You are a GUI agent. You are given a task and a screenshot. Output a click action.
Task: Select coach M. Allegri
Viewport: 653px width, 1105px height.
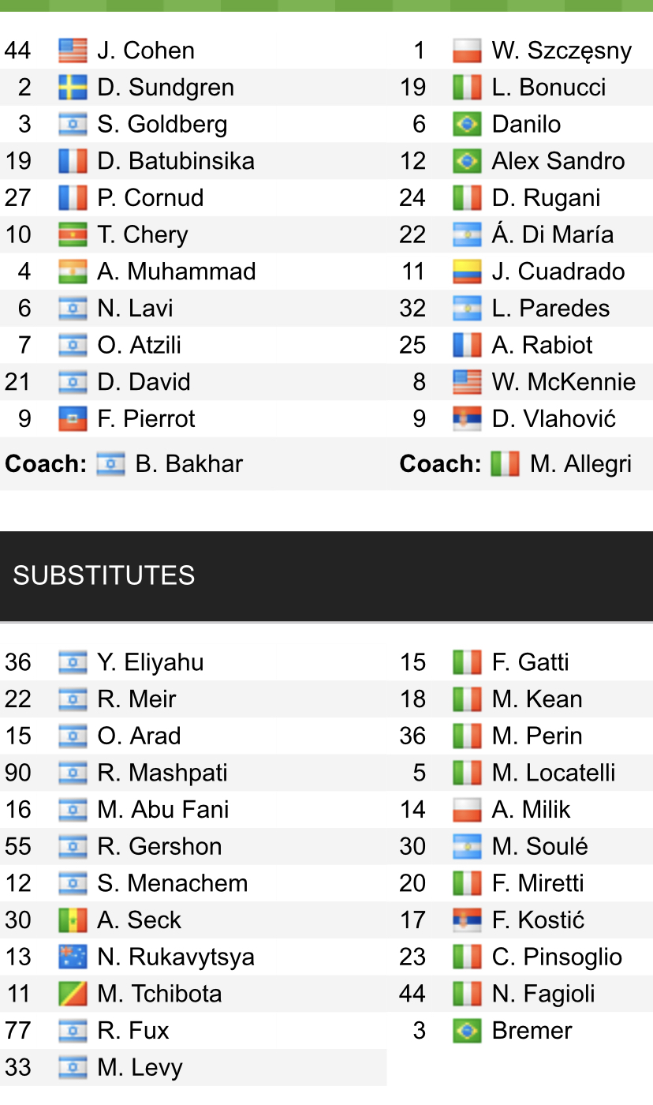click(x=581, y=464)
